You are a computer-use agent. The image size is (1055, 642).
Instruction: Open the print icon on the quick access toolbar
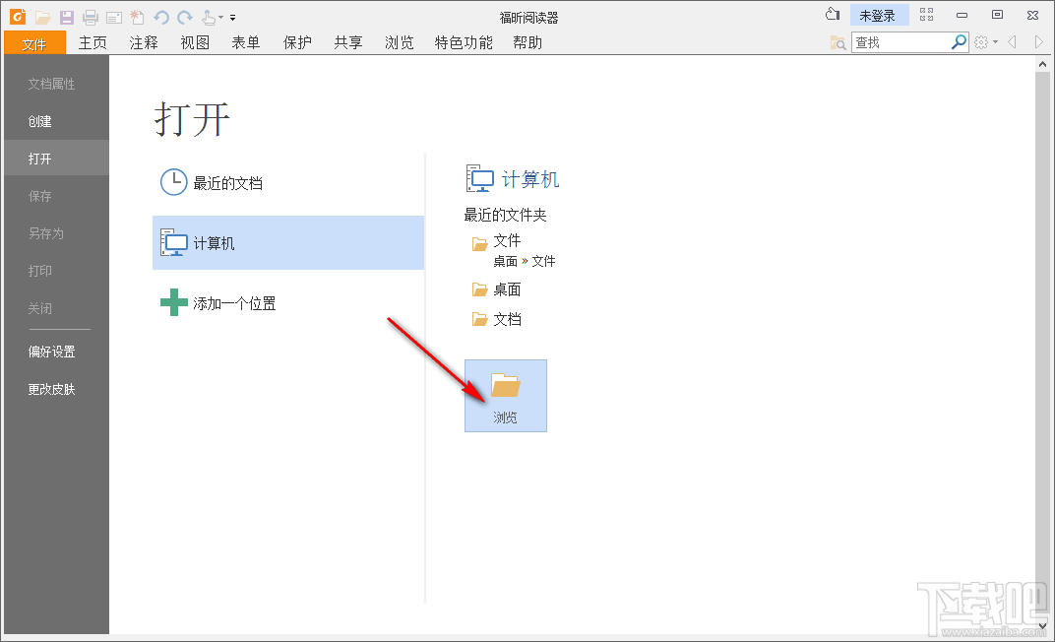[89, 17]
